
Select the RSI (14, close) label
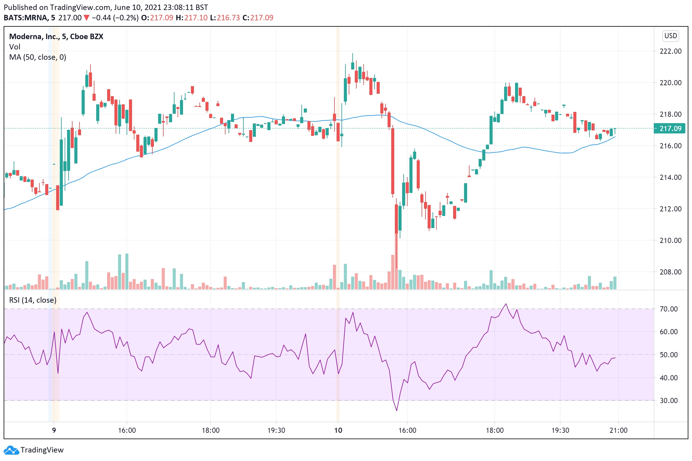pyautogui.click(x=33, y=300)
